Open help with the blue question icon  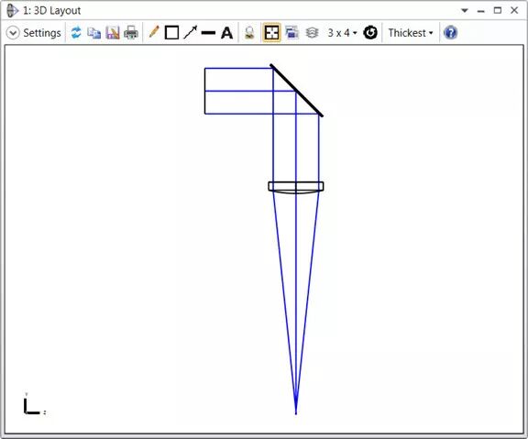451,33
